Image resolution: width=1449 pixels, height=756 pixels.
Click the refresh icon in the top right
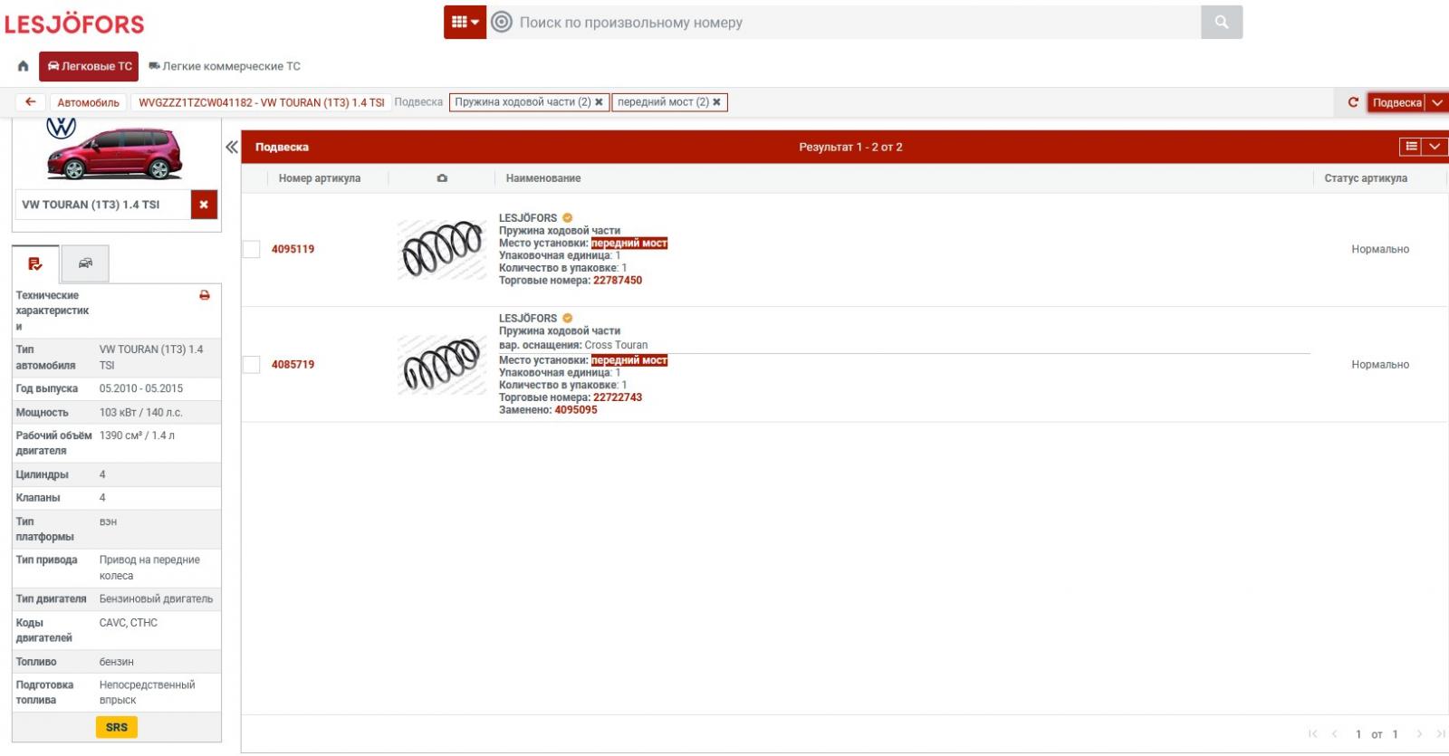1353,102
